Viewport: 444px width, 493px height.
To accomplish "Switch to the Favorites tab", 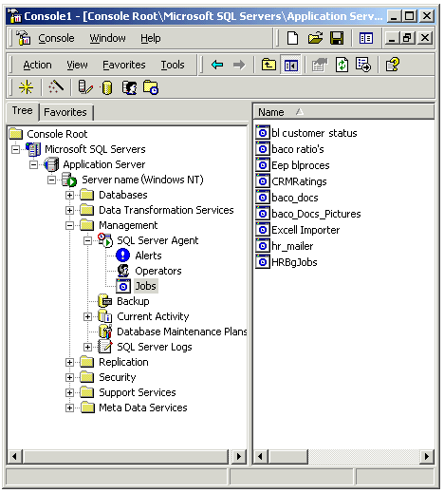I will (x=65, y=112).
